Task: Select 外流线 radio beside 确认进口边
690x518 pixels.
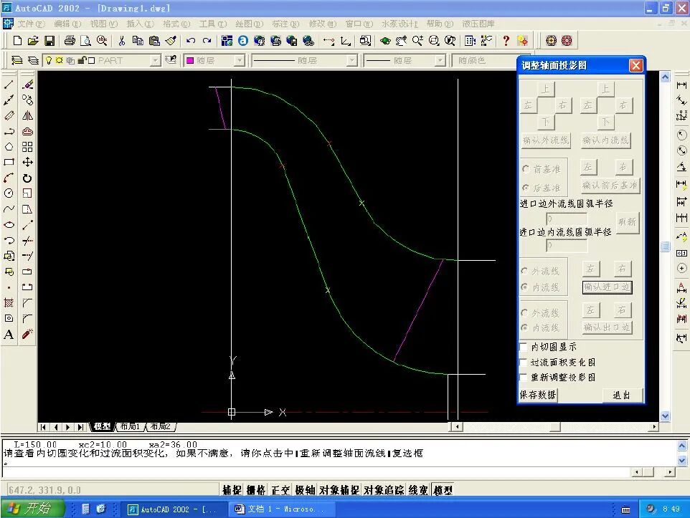Action: coord(524,271)
